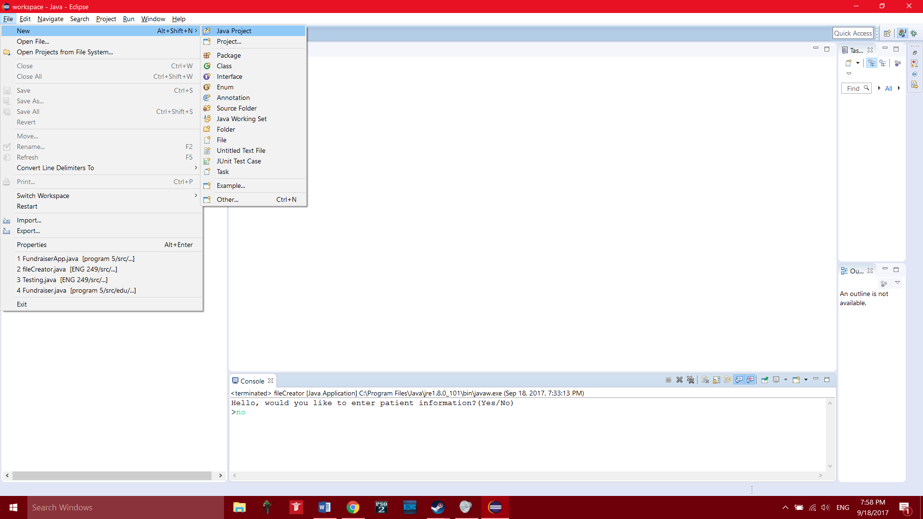This screenshot has width=923, height=519.
Task: Open the Tasks view menu chevron
Action: pyautogui.click(x=849, y=74)
